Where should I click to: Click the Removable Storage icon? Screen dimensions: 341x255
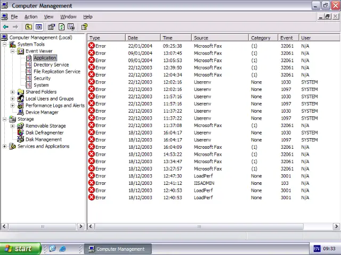(21, 126)
